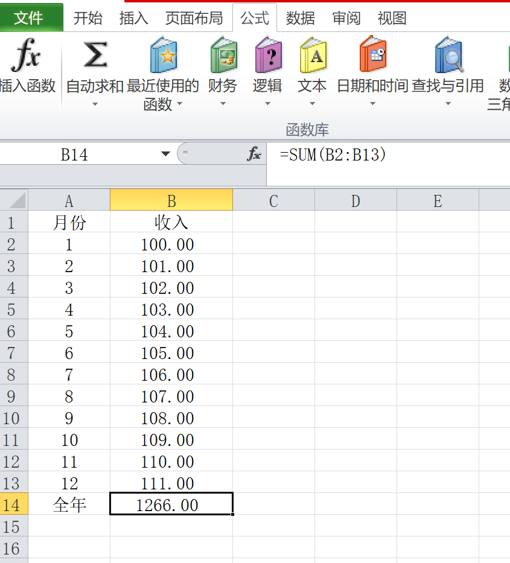
Task: Select month cell 11 in column A
Action: tap(69, 460)
